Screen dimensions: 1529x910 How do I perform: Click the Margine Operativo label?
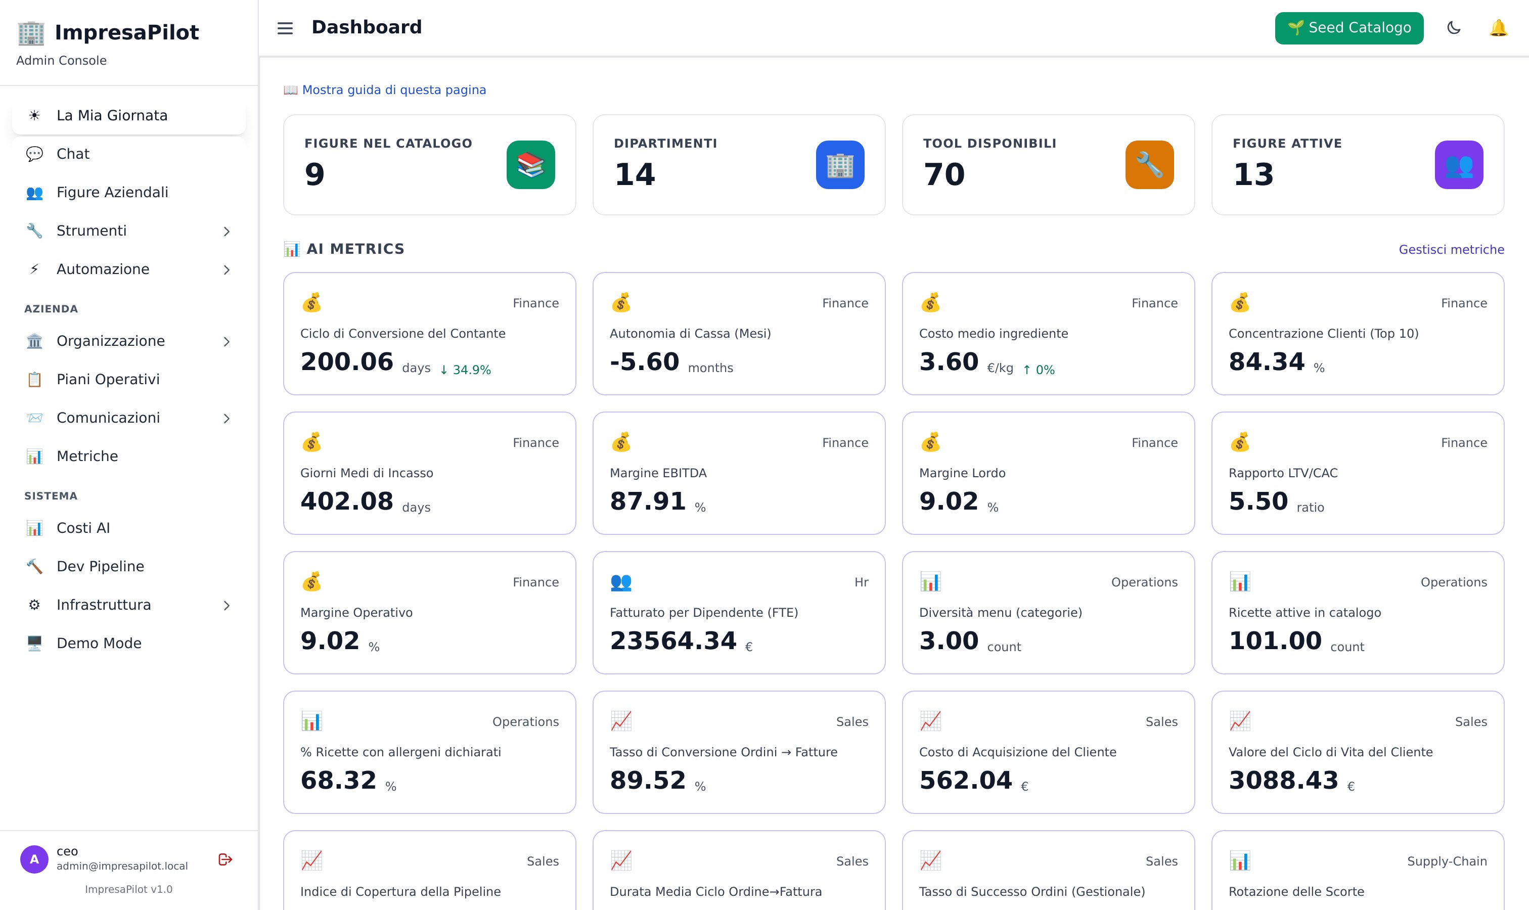356,613
